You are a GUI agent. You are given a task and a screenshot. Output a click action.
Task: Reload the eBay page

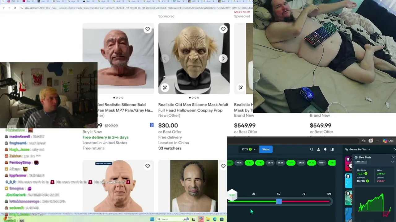point(15,8)
